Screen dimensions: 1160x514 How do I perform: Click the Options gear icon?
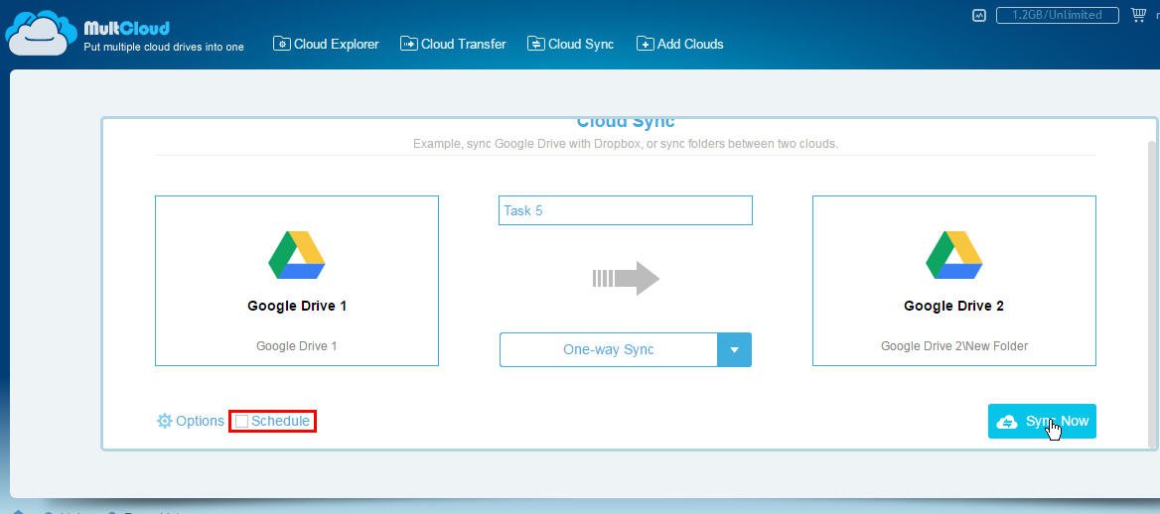(164, 421)
